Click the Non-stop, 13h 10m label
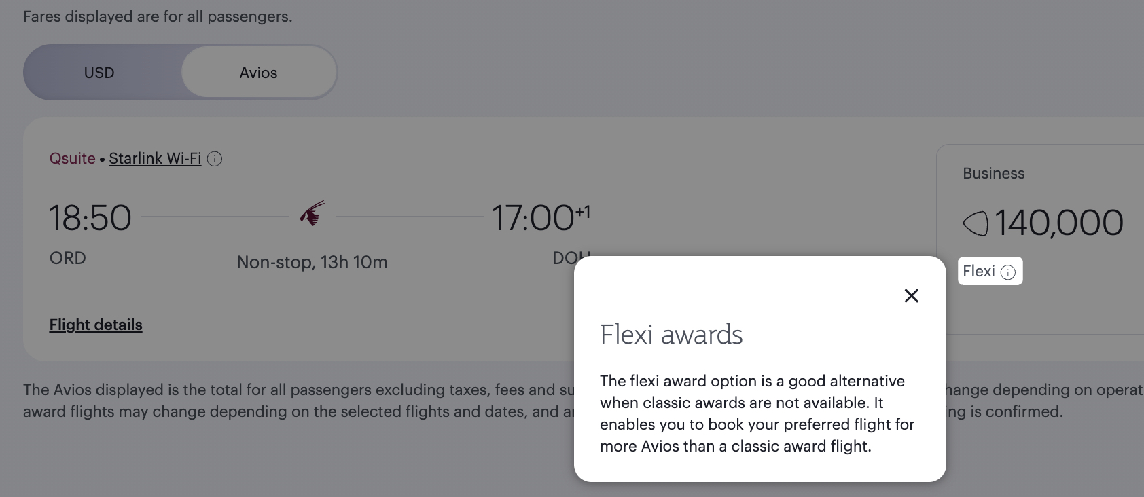The image size is (1144, 497). click(312, 262)
